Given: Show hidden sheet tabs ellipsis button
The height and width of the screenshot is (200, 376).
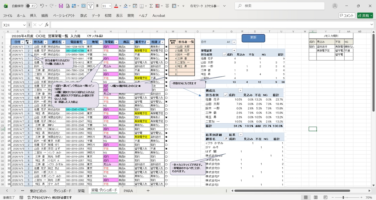Looking at the screenshot, I should [22, 191].
